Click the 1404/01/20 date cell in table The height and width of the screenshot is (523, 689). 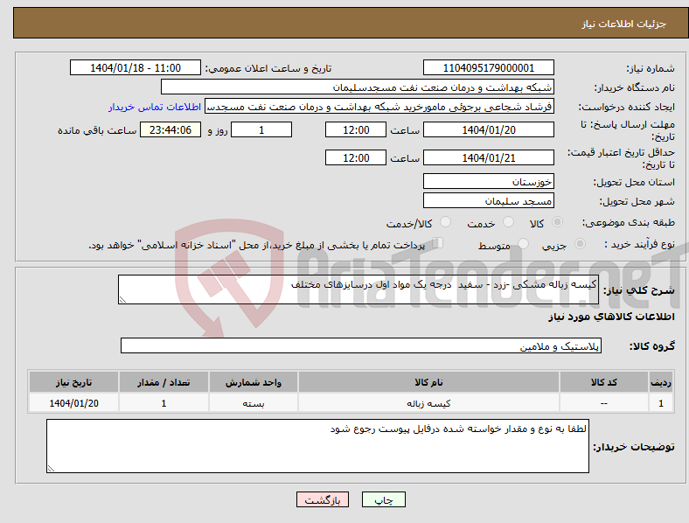click(x=73, y=403)
